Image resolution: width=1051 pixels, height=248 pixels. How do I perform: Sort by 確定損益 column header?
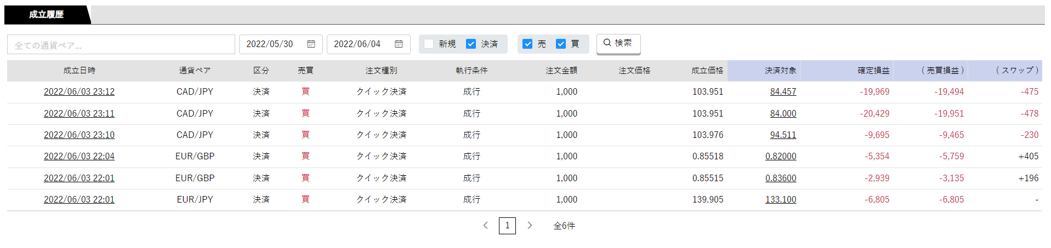[873, 71]
